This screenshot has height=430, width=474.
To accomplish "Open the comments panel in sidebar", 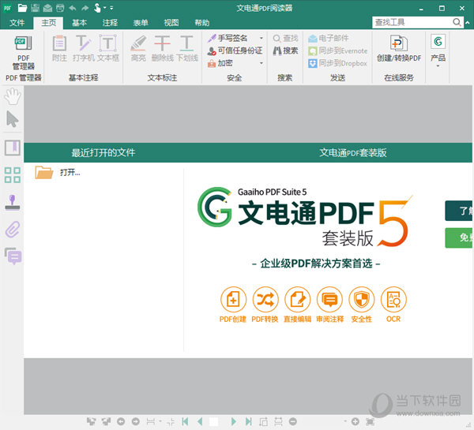I will point(13,256).
